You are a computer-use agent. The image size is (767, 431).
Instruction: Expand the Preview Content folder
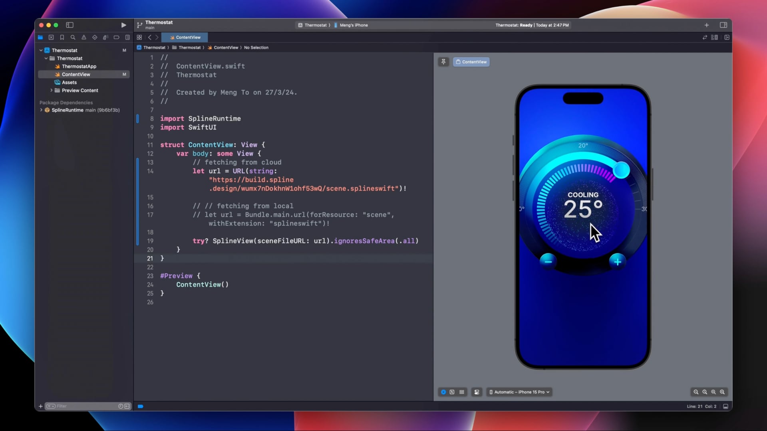coord(52,90)
